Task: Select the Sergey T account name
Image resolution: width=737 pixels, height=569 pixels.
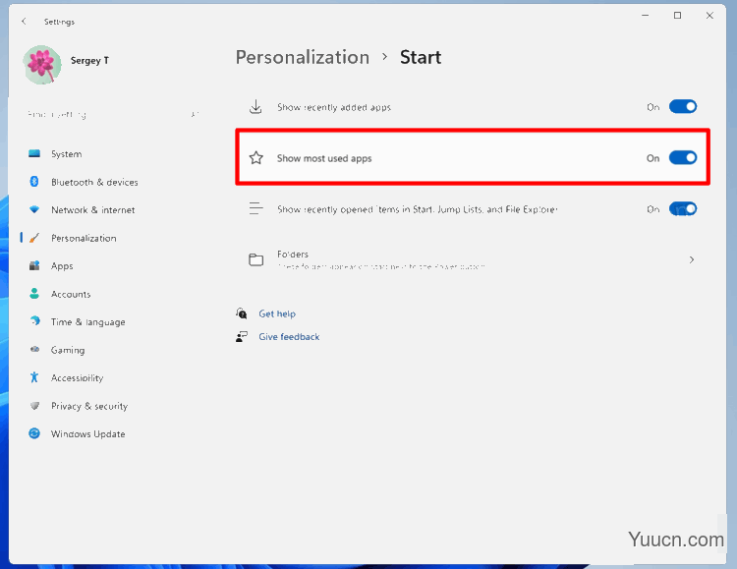Action: point(89,60)
